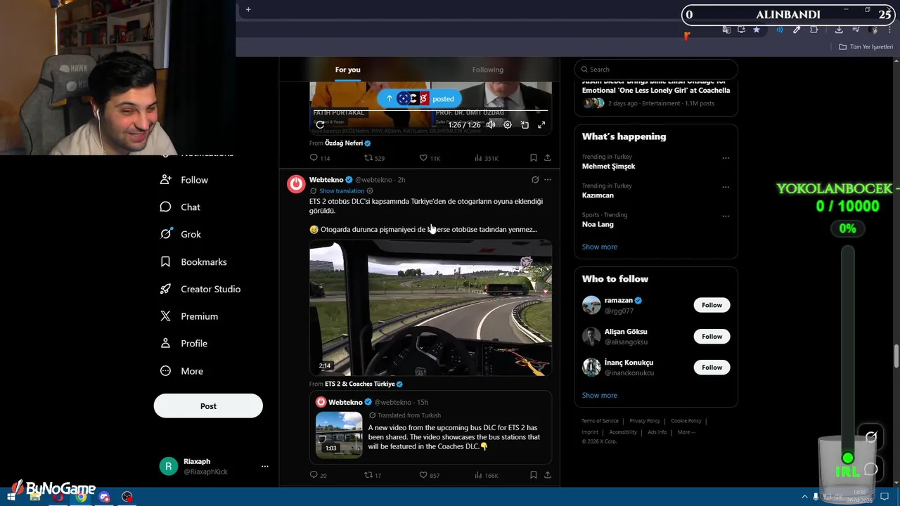Screen dimensions: 900x506
Task: Show more under What's happening
Action: coord(600,247)
